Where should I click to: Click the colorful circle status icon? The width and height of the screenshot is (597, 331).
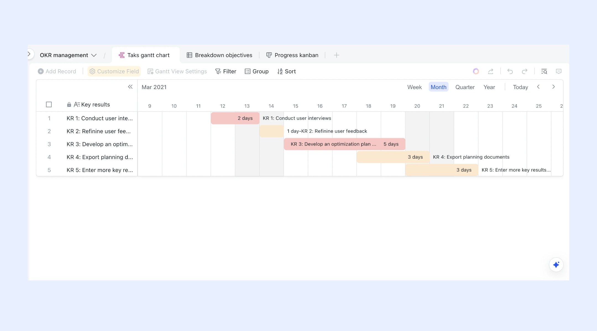(476, 71)
